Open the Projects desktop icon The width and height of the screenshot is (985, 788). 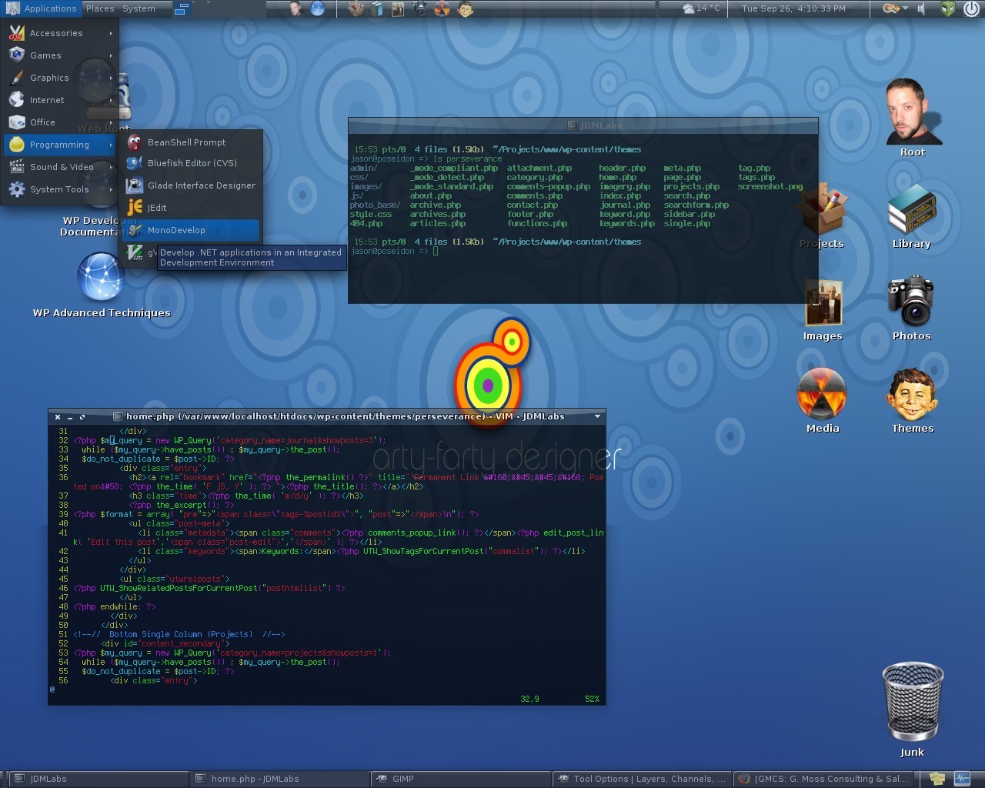pyautogui.click(x=822, y=215)
